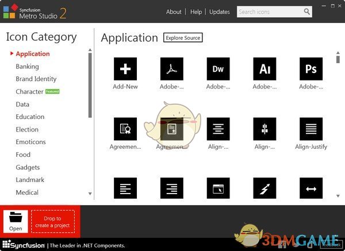Open a project via Open folder button
This screenshot has height=251, width=345.
[x=16, y=221]
